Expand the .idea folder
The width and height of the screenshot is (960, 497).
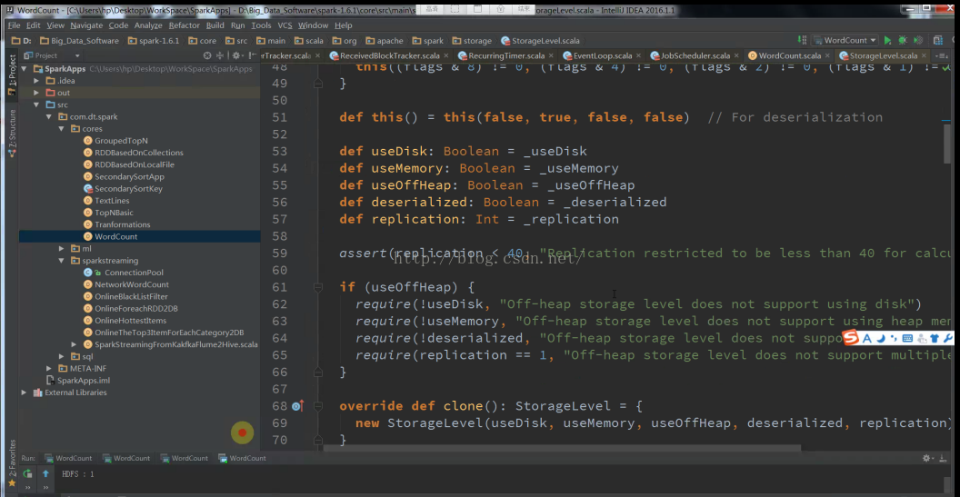point(36,81)
